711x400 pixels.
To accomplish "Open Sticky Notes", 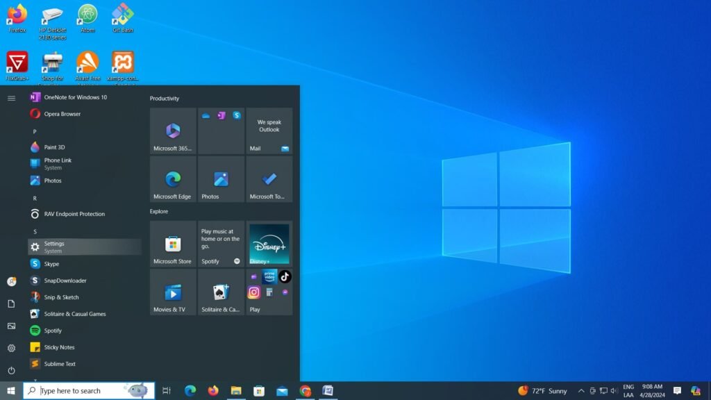I will (84, 347).
